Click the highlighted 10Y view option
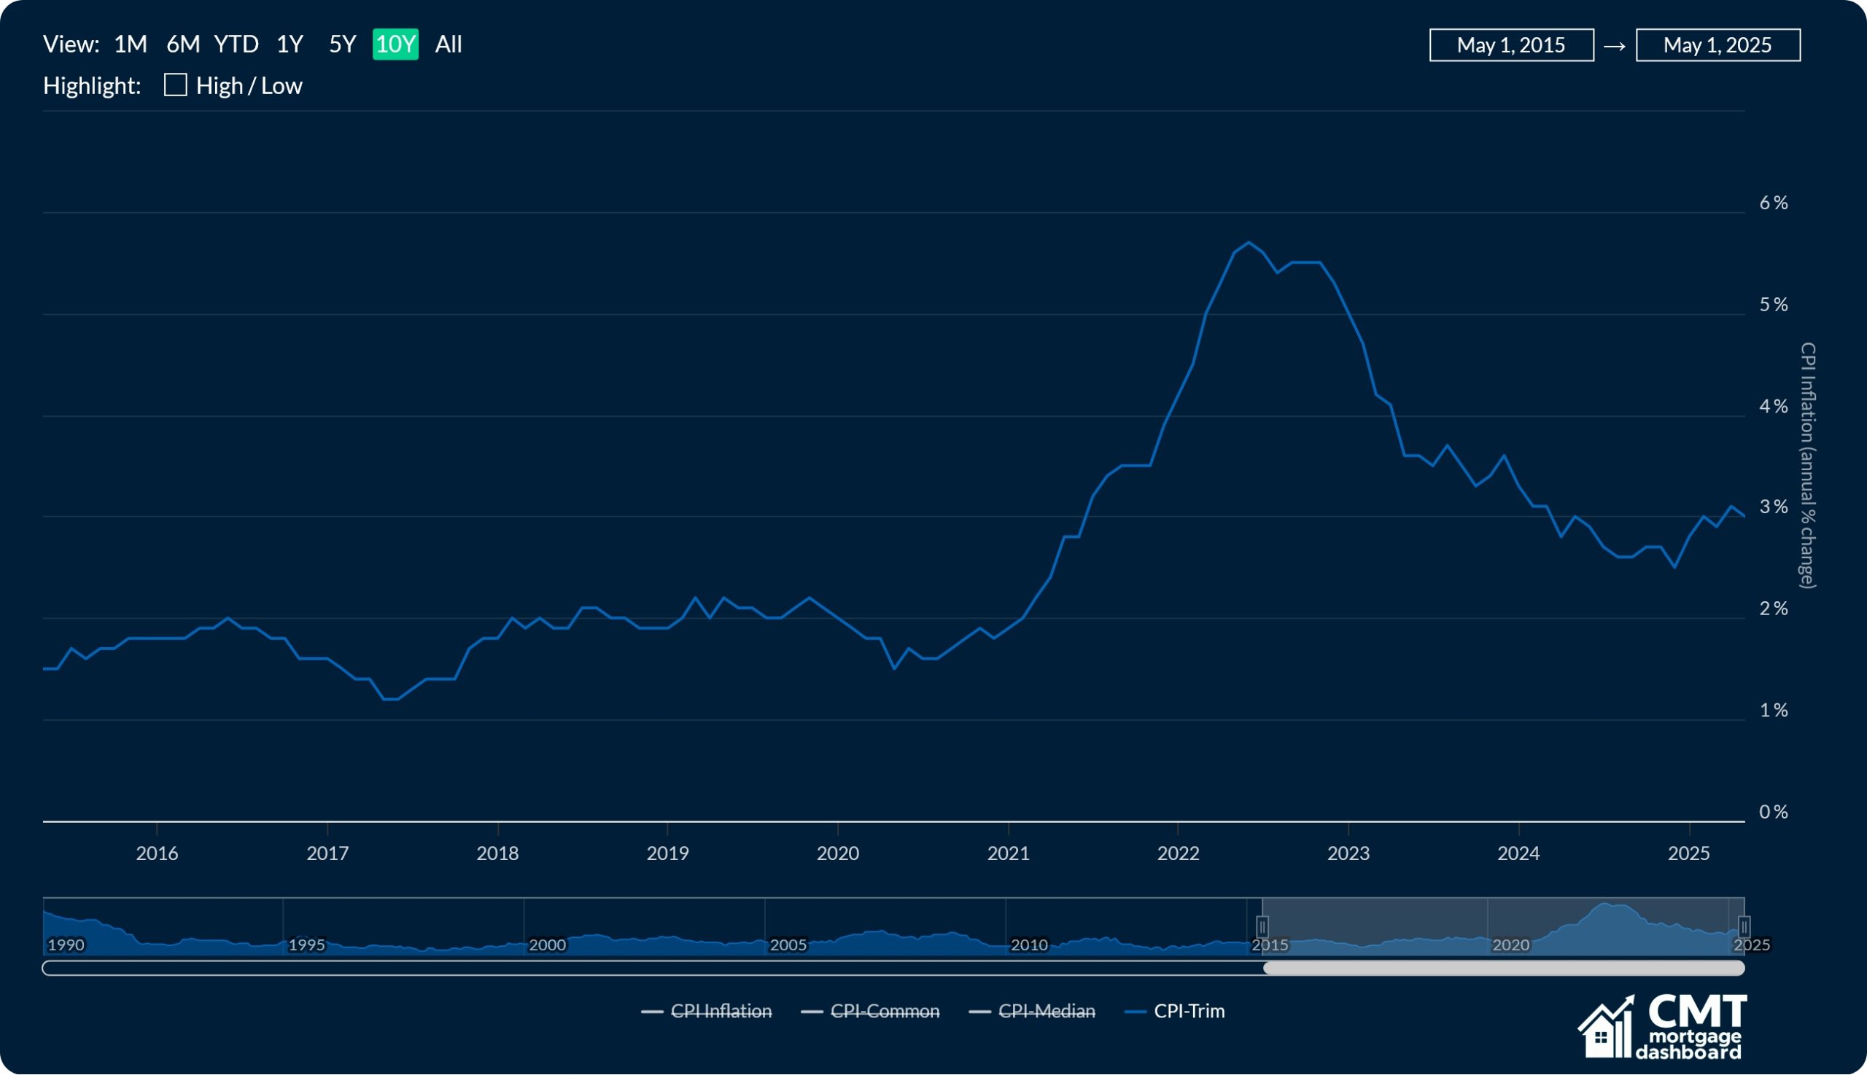 [x=396, y=44]
